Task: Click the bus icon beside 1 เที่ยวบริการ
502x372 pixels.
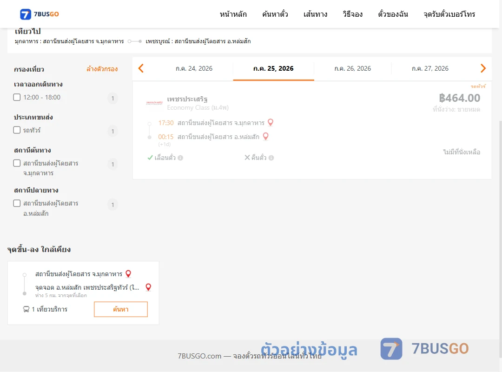Action: point(26,309)
